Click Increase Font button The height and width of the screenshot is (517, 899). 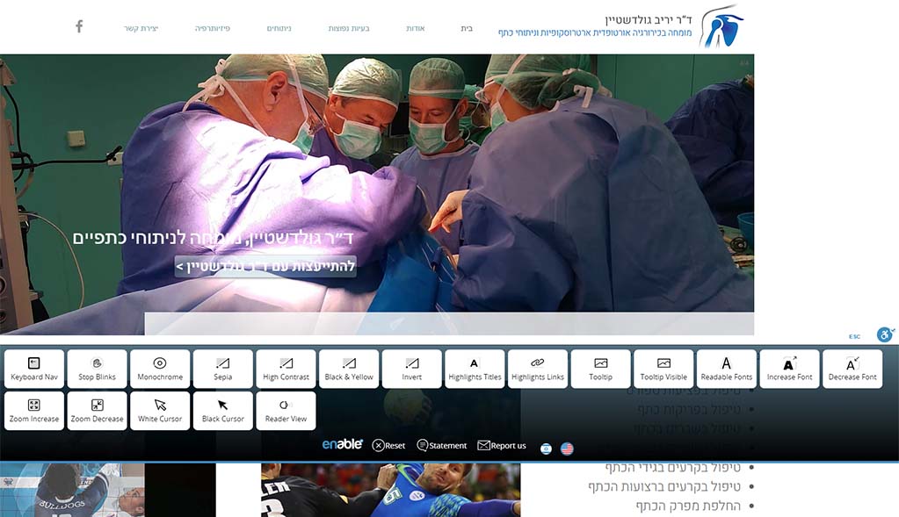[x=789, y=370]
